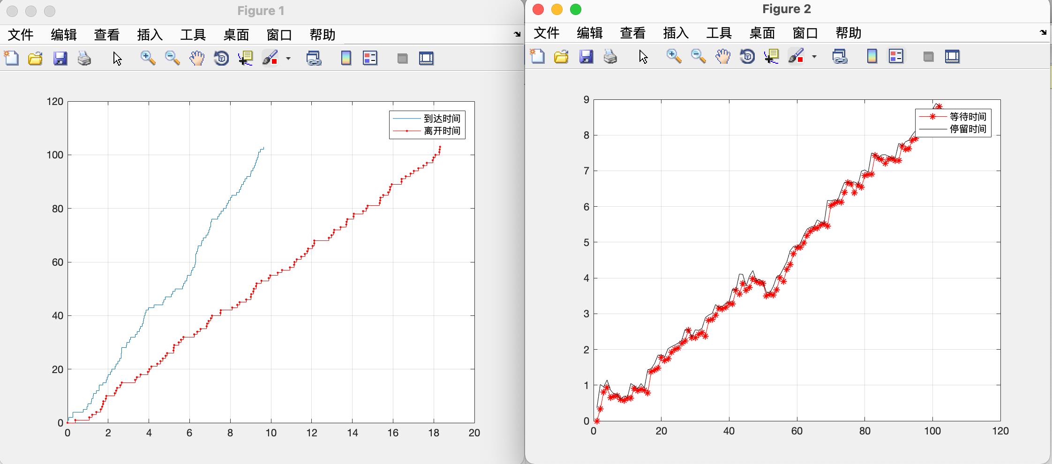Select Data Cursor tool in Figure 1
1052x464 pixels.
click(246, 58)
